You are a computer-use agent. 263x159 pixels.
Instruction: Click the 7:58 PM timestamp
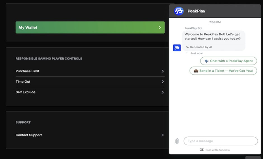tap(215, 22)
